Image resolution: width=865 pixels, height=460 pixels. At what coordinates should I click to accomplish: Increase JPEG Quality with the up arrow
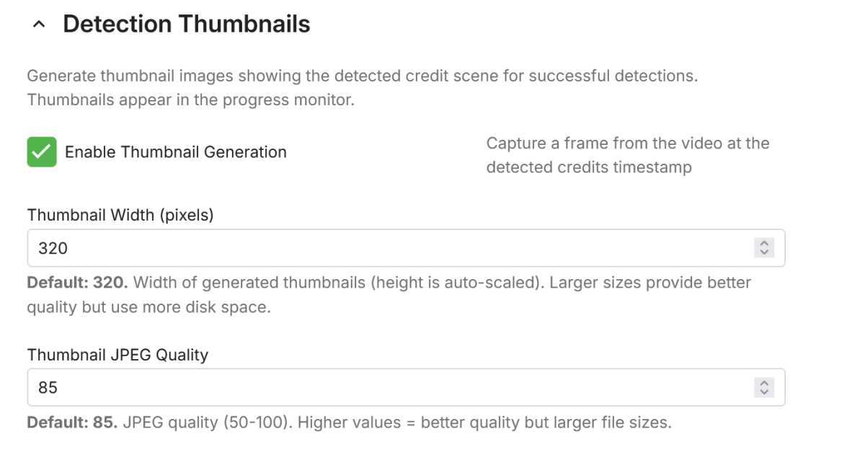pos(763,384)
